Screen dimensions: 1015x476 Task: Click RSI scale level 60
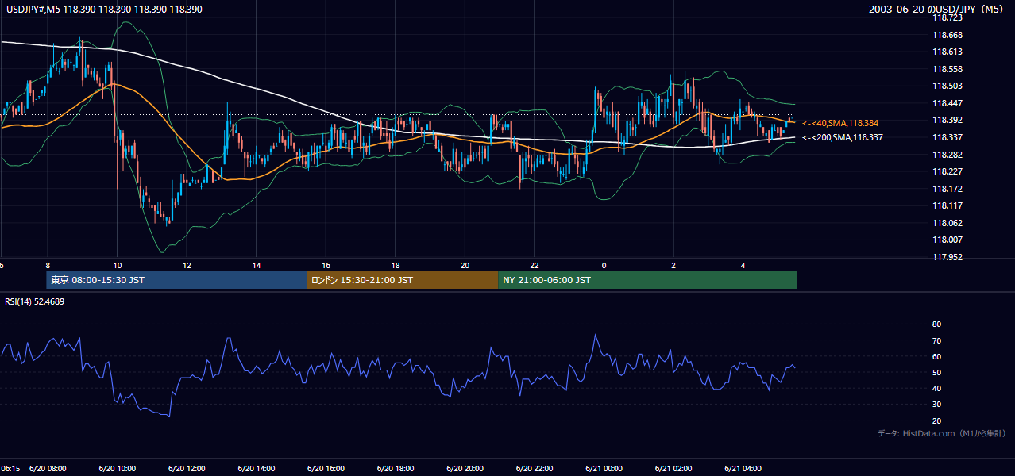(936, 356)
